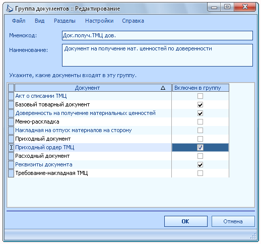The height and width of the screenshot is (244, 261).
Task: Toggle checkbox for Меню-раскладка
Action: 200,122
